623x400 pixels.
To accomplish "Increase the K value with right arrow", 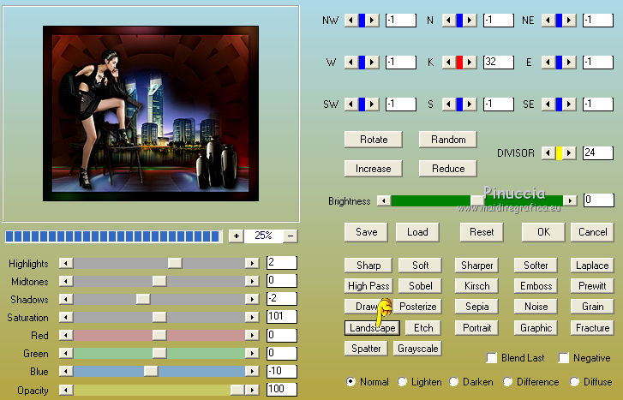I will (x=470, y=63).
